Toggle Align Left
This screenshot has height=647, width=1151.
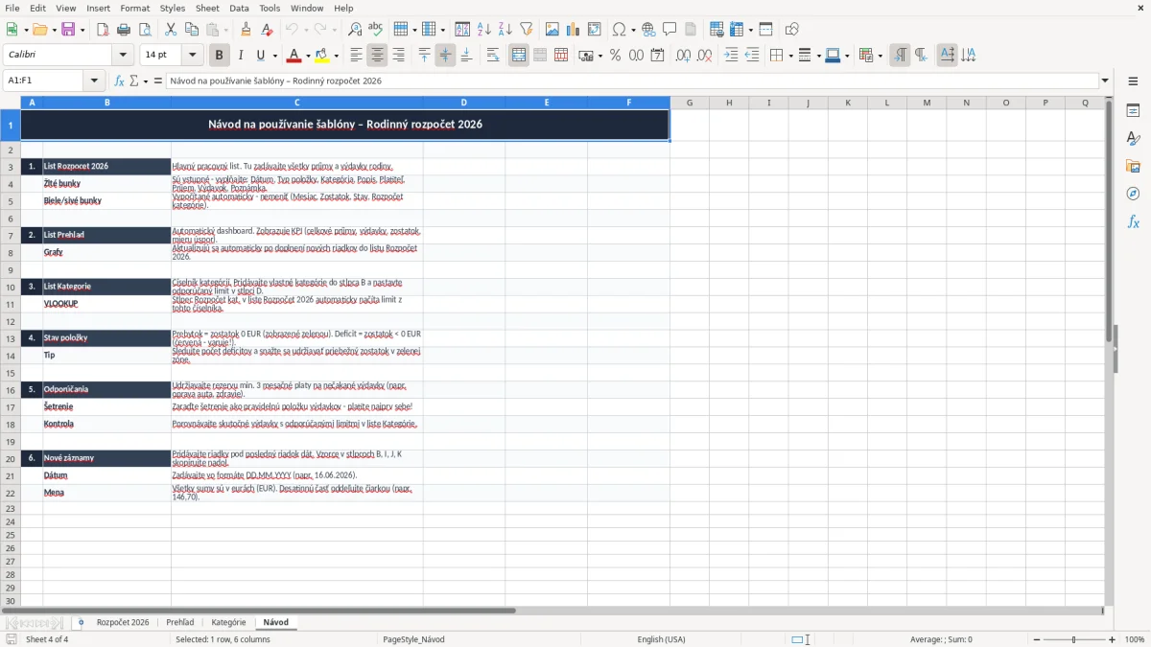pos(356,56)
